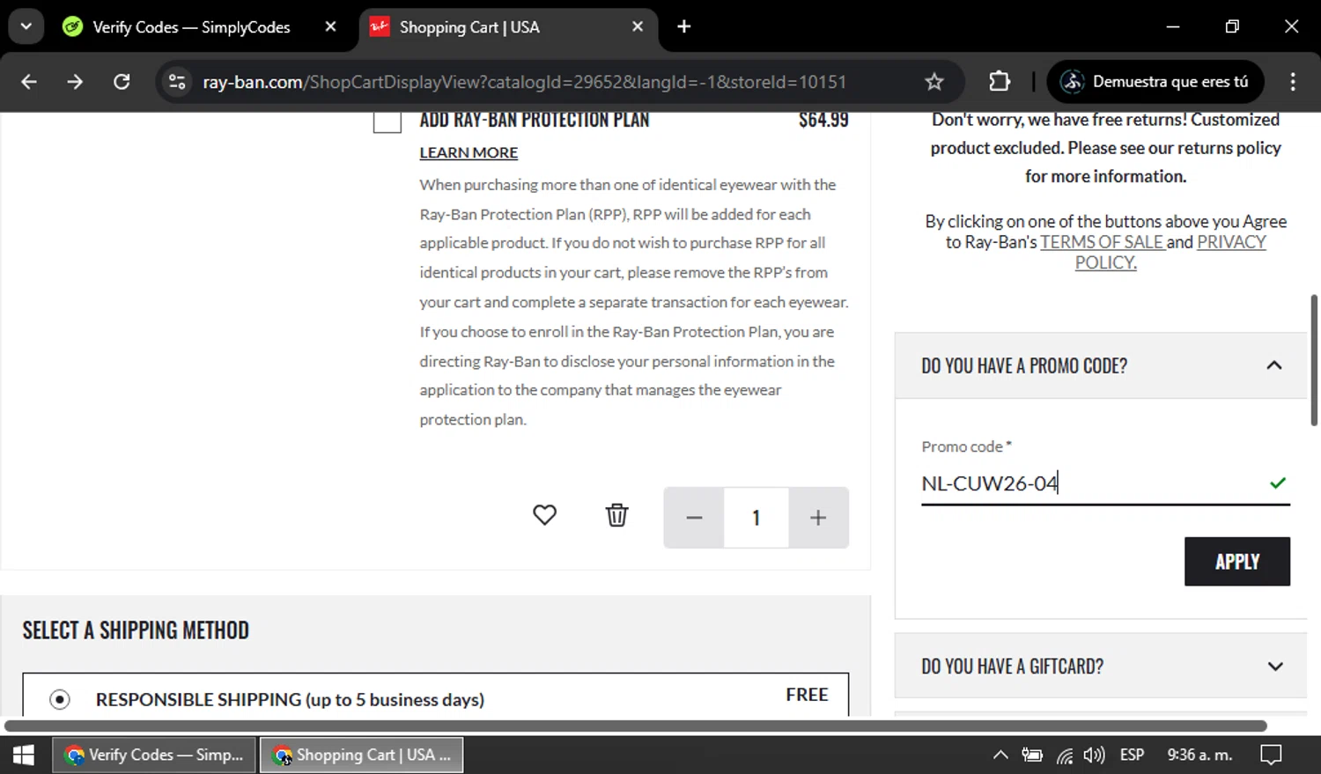Click the horizontal page scrollbar

636,726
